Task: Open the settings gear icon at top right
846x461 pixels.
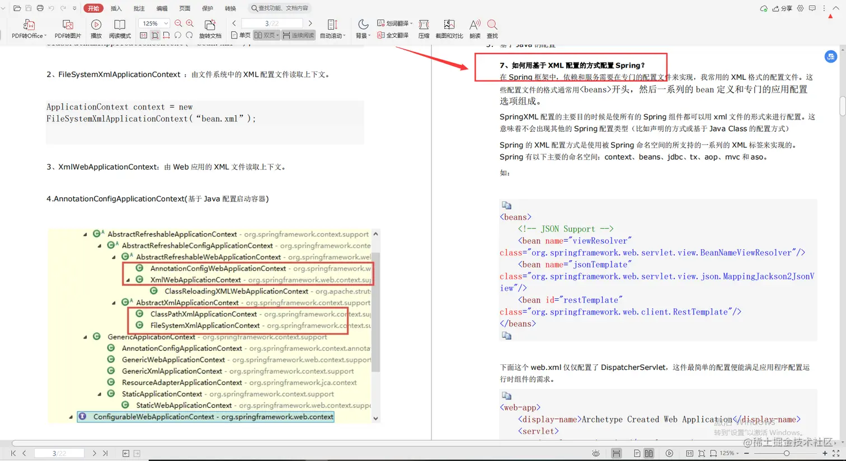Action: [800, 8]
